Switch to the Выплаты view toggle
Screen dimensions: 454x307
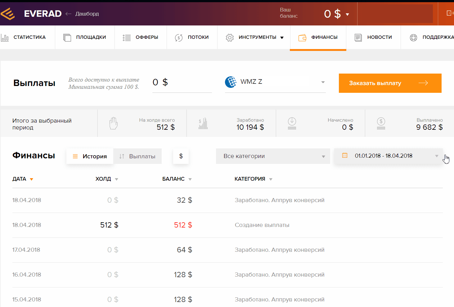[137, 156]
